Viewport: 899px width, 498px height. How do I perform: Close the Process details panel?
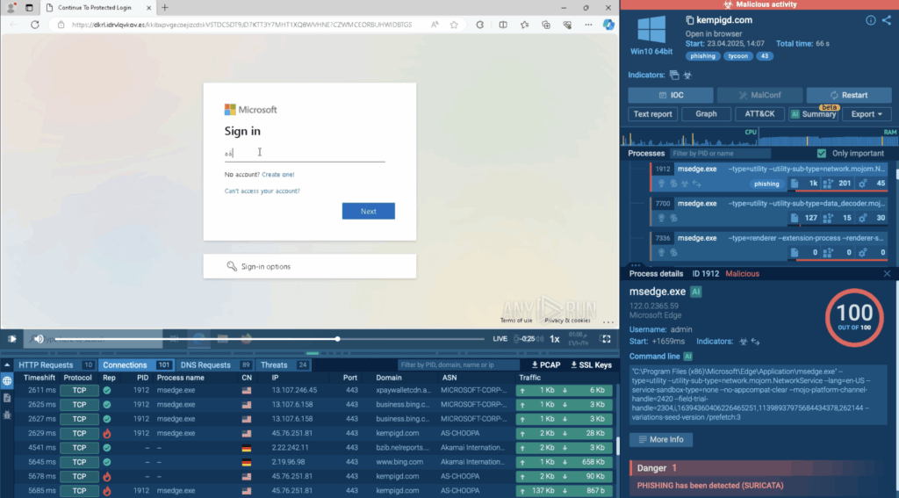click(887, 274)
